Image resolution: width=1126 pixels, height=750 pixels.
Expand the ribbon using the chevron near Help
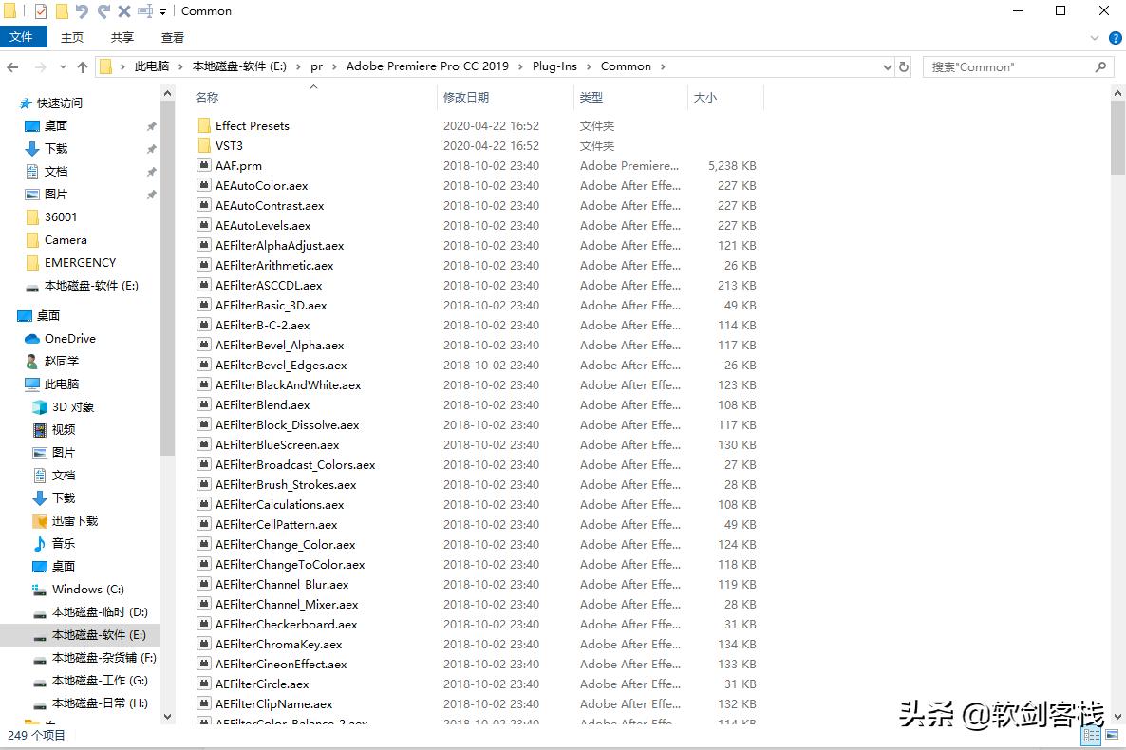[1095, 38]
